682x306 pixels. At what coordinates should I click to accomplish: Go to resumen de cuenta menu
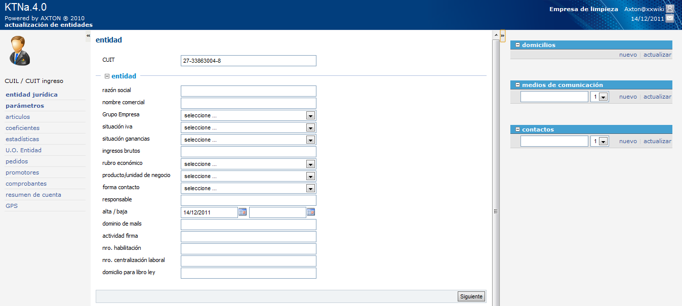click(x=33, y=195)
